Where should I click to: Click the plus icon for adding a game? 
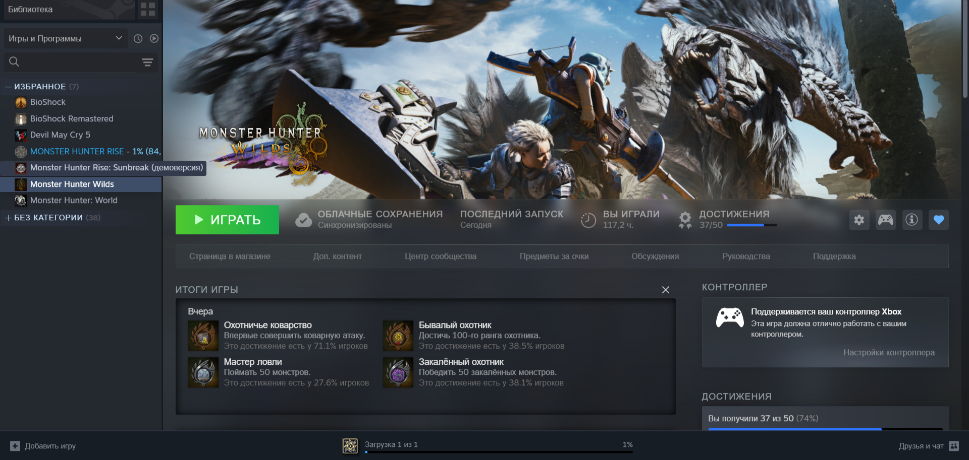[x=15, y=446]
